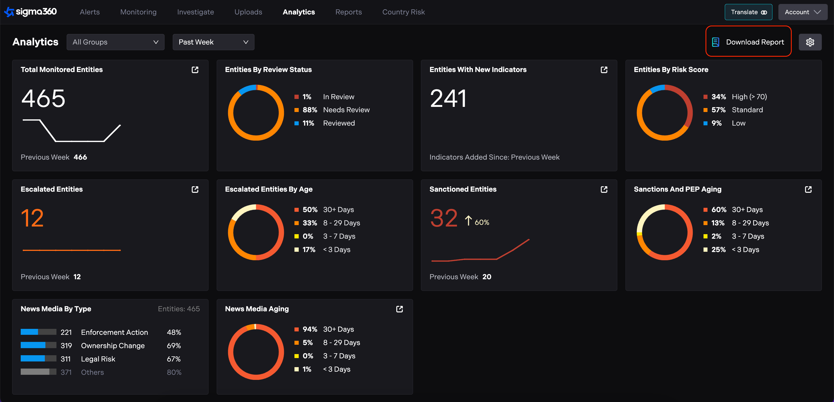Go to the Alerts tab
This screenshot has height=402, width=834.
tap(90, 12)
